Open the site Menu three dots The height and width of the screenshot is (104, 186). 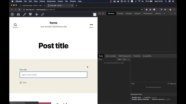click(x=91, y=26)
